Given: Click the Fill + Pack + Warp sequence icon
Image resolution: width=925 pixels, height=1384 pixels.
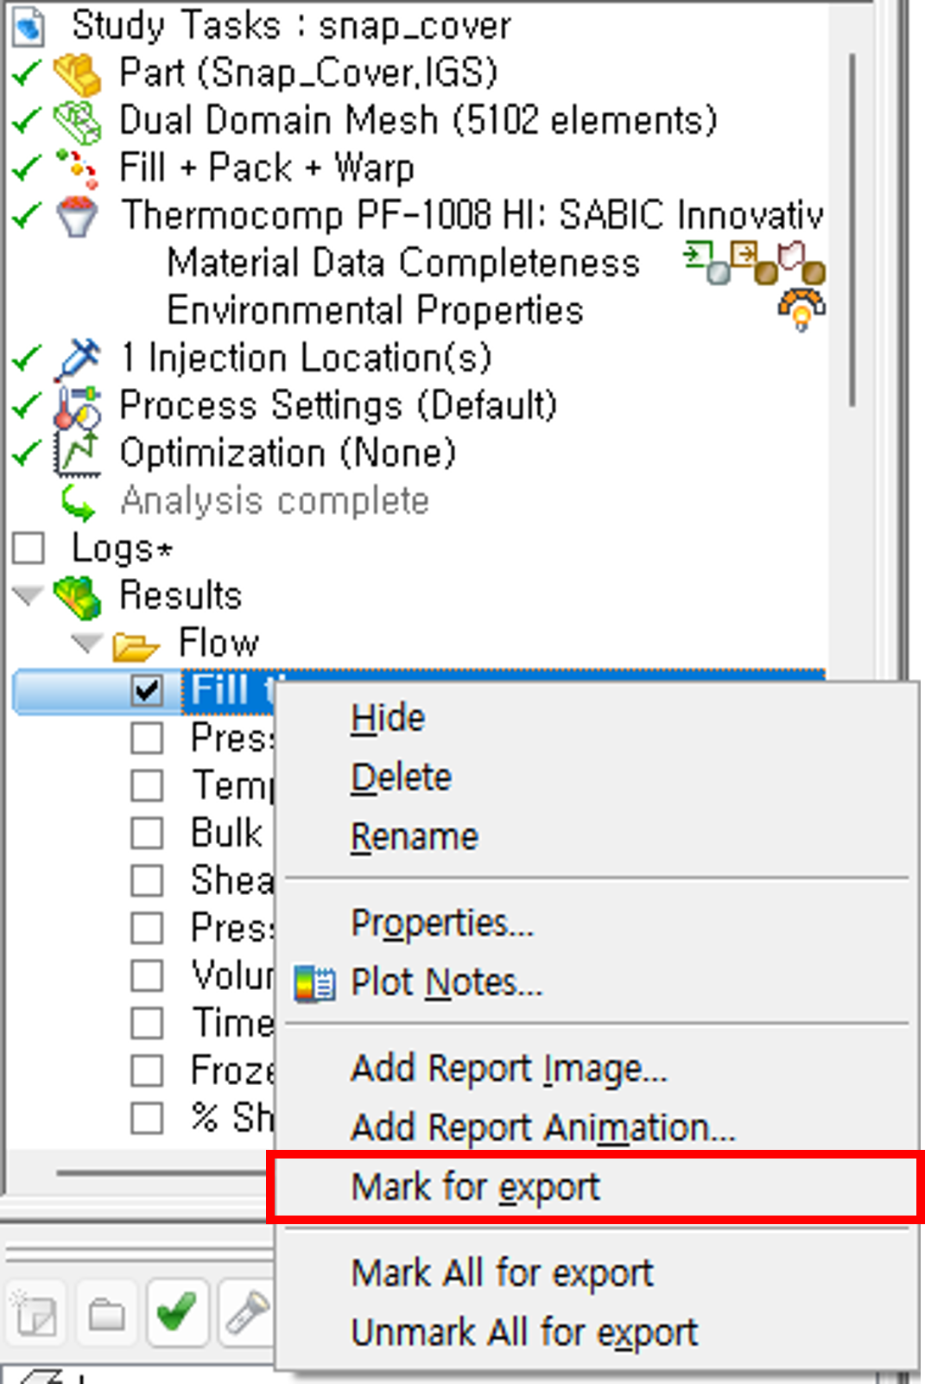Looking at the screenshot, I should point(78,168).
